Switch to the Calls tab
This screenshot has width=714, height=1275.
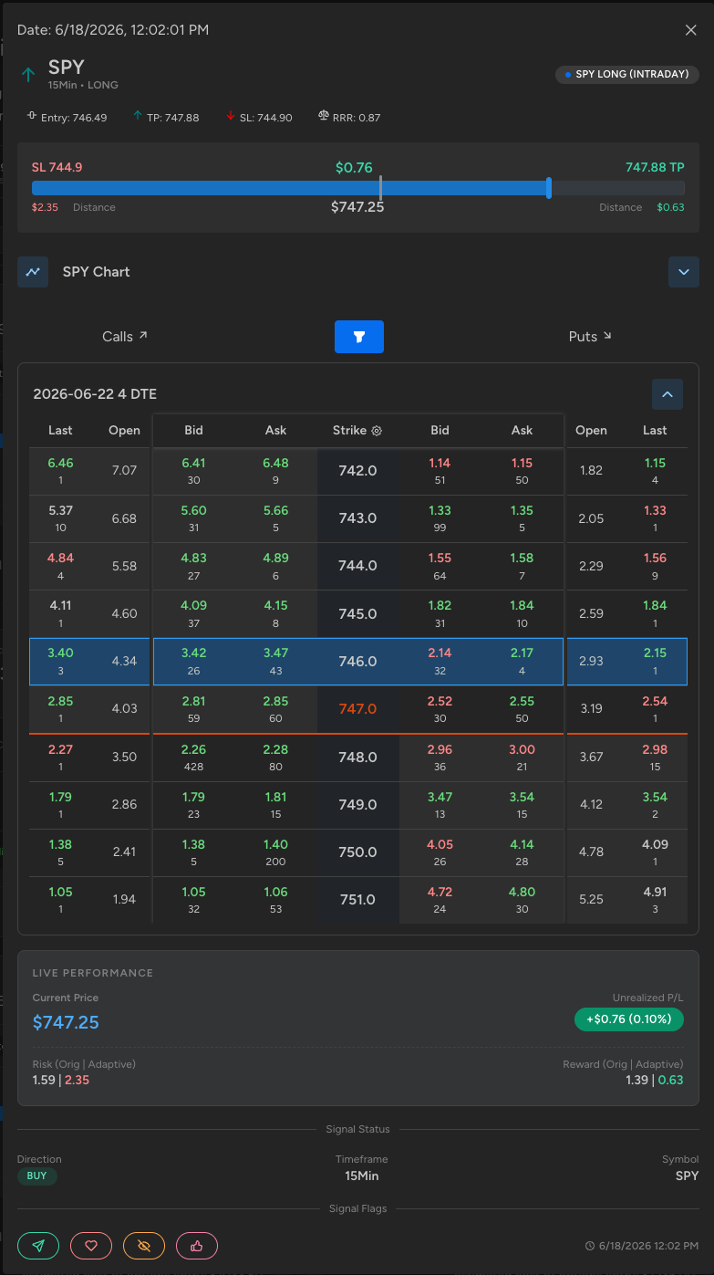(x=125, y=337)
